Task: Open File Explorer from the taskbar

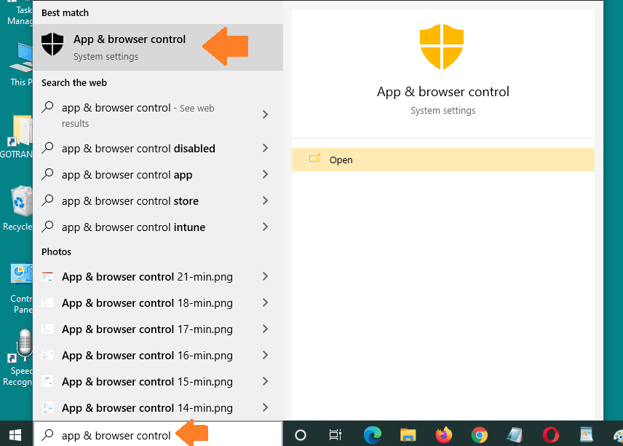Action: pyautogui.click(x=408, y=435)
